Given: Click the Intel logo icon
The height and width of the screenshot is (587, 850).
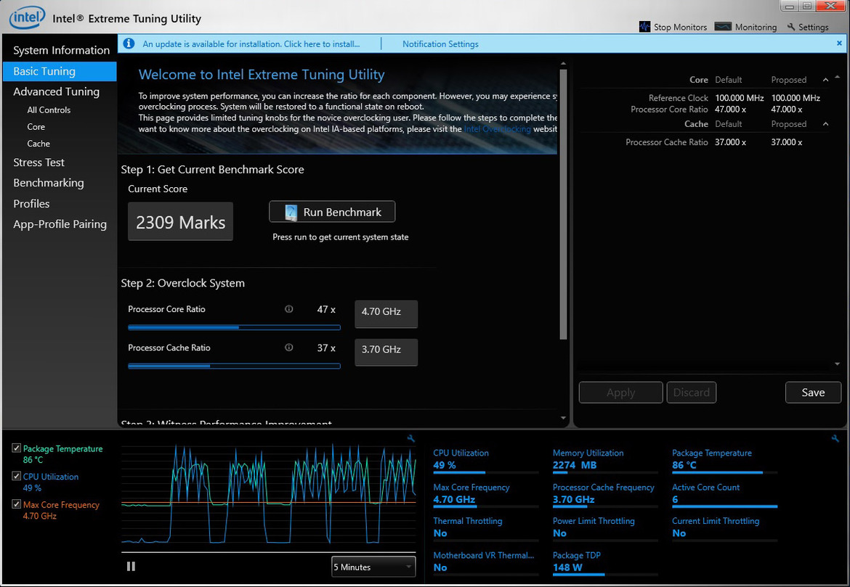Looking at the screenshot, I should (27, 17).
